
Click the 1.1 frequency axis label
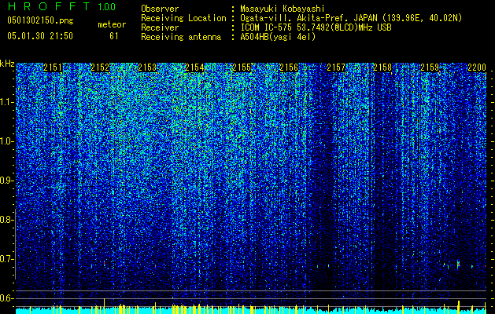click(x=6, y=103)
